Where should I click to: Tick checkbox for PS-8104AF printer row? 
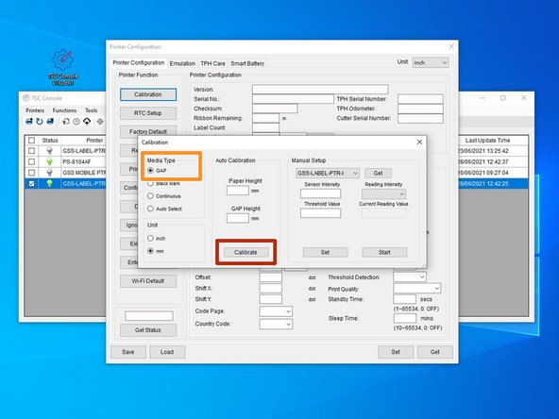32,161
